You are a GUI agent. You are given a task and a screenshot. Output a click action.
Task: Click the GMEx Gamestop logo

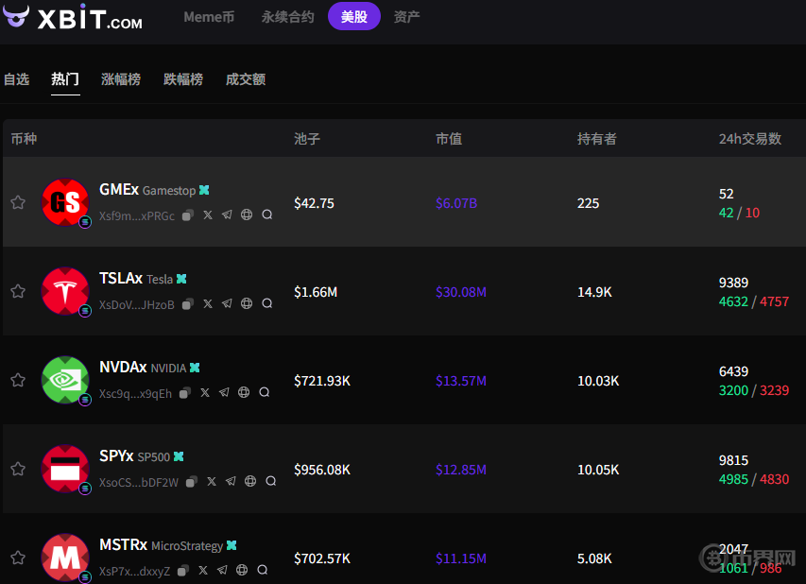pos(65,202)
